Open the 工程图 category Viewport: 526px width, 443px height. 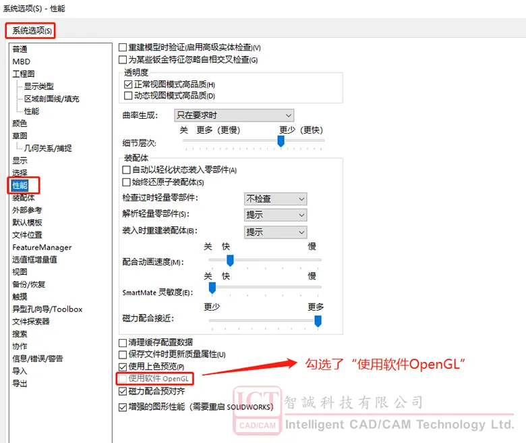point(24,74)
